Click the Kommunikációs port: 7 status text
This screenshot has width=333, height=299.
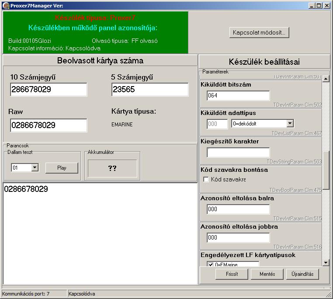click(26, 294)
